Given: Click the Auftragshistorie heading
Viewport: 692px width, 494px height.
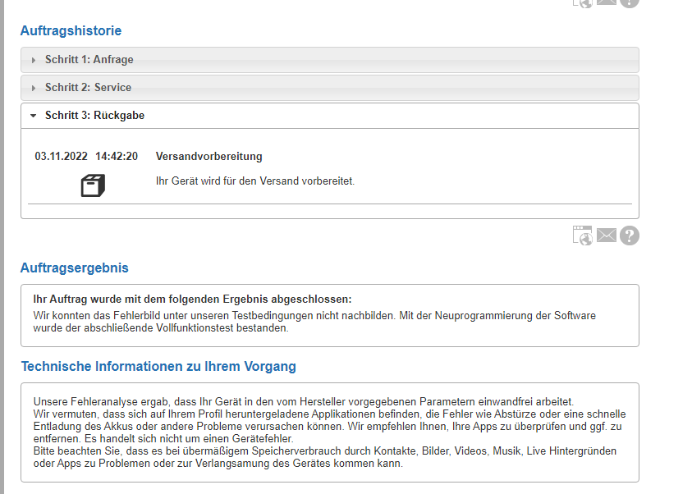Looking at the screenshot, I should click(71, 30).
